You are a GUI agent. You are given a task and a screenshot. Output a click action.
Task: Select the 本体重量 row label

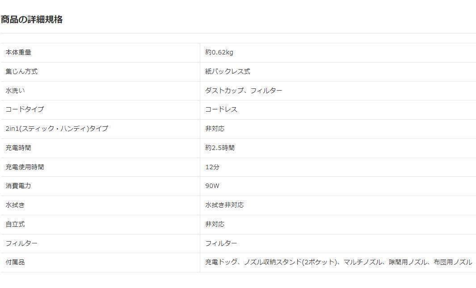tap(18, 52)
